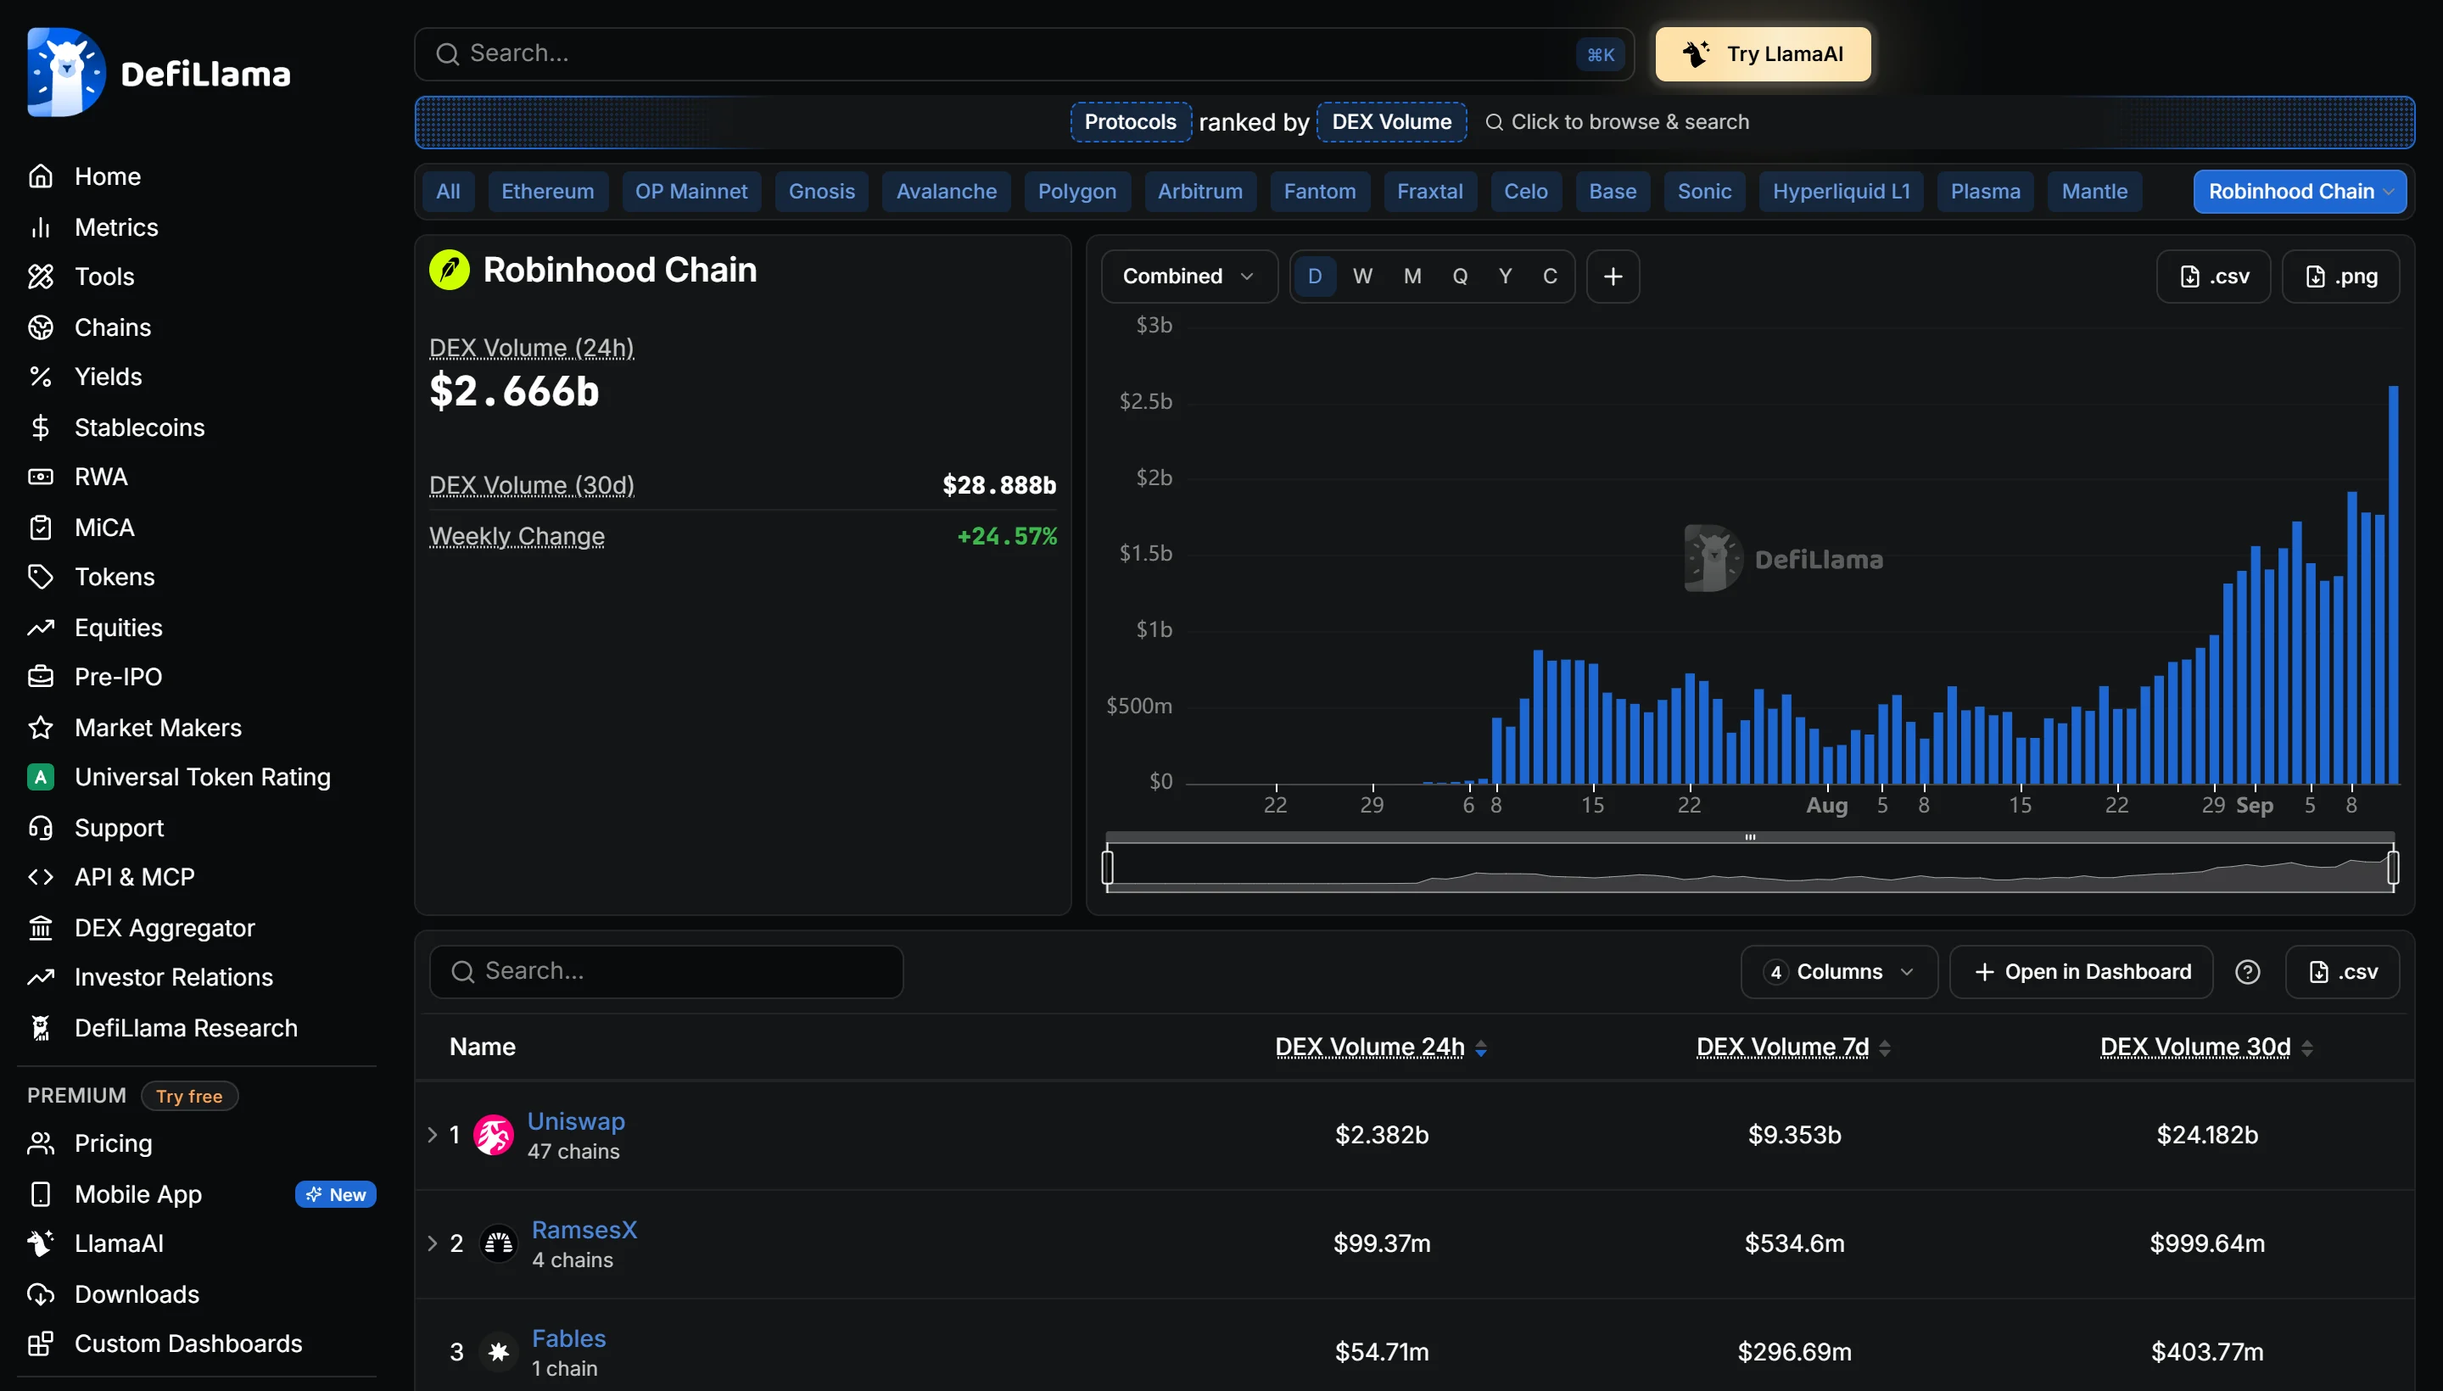2443x1391 pixels.
Task: Open the Metrics bar-chart icon
Action: point(40,227)
